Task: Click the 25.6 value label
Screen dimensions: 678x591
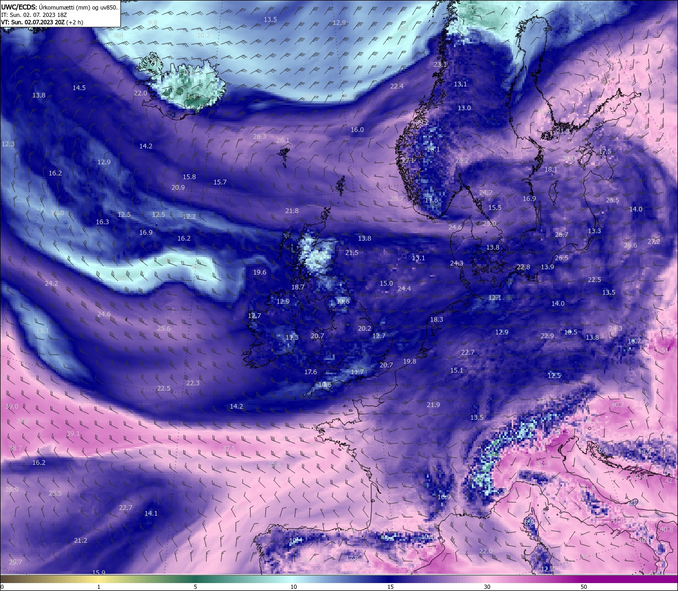Action: tap(164, 329)
